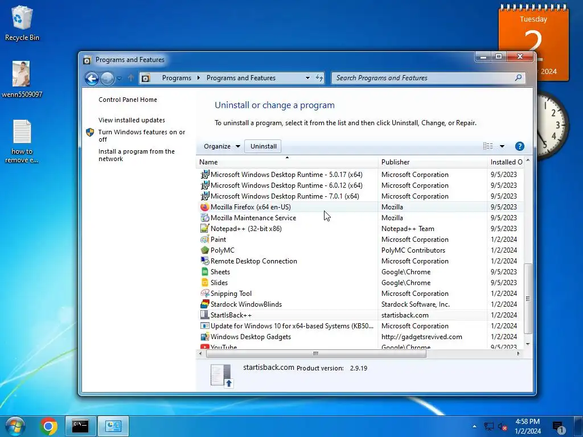
Task: Click the Sheets program icon
Action: 204,271
